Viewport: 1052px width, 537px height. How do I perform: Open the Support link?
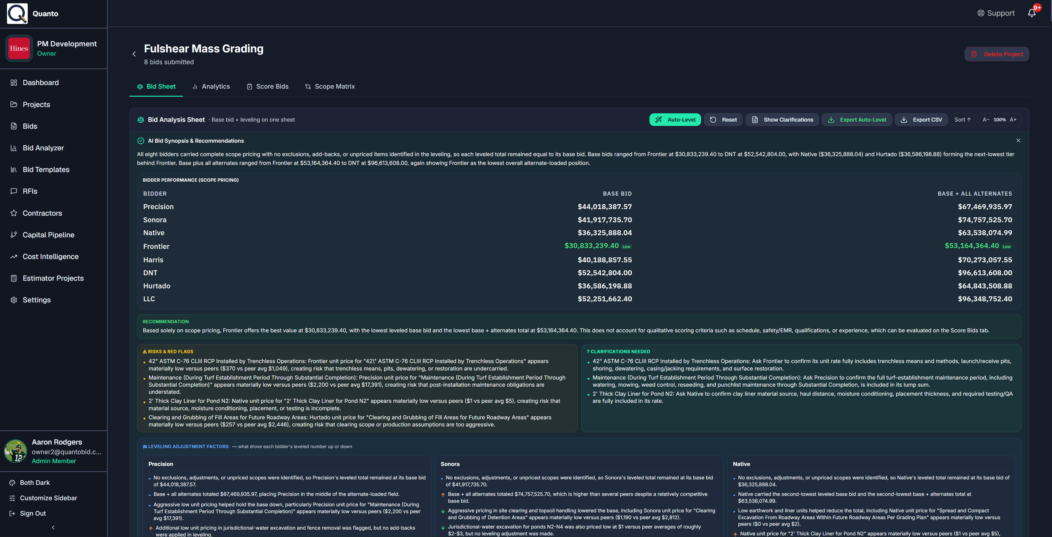pos(996,13)
